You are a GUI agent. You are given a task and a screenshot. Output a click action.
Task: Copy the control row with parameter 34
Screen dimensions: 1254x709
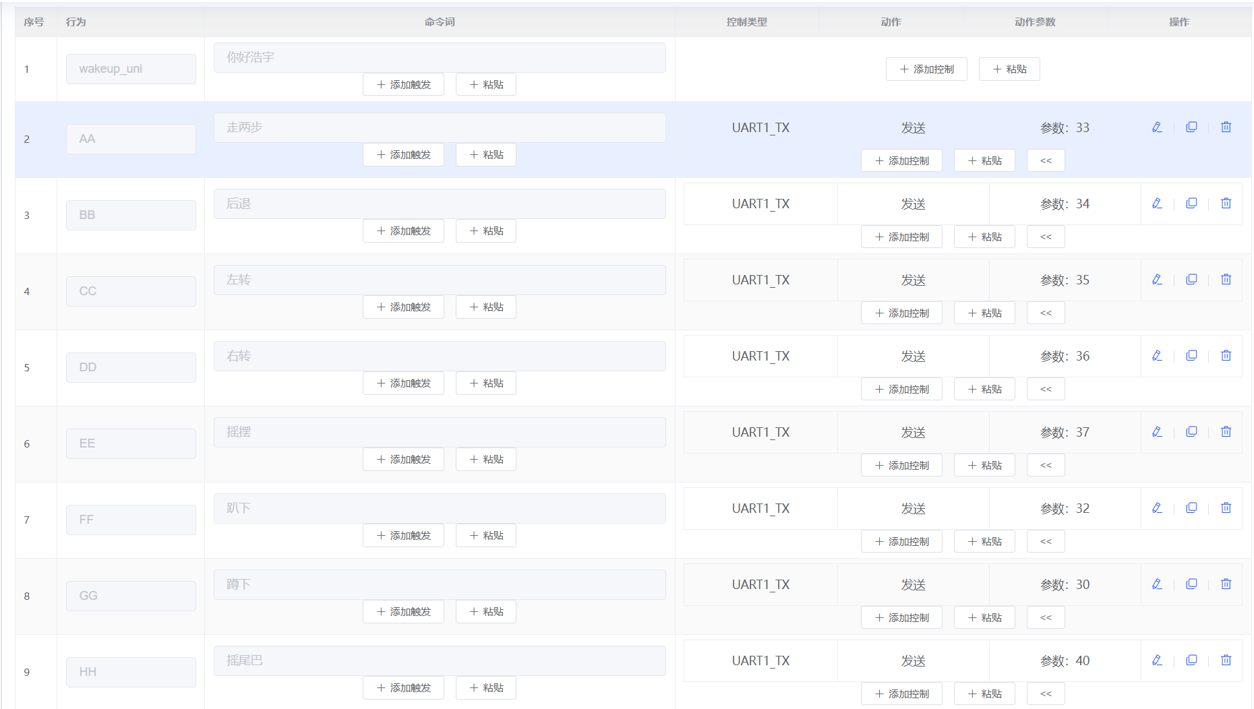[1191, 204]
